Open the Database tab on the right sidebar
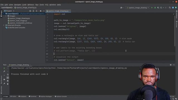Viewport: 178px width, 100px height. (177, 14)
